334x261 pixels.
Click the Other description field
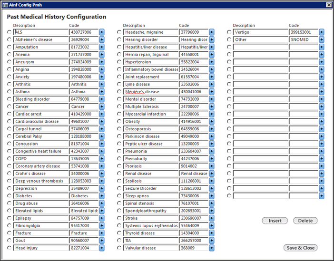tap(261, 39)
